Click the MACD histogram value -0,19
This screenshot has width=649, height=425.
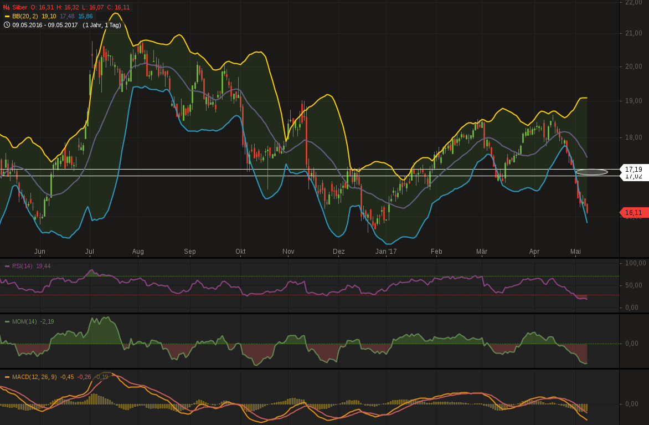(x=102, y=377)
